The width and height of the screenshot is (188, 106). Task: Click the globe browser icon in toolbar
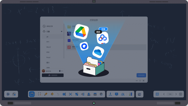coord(101,94)
